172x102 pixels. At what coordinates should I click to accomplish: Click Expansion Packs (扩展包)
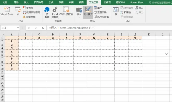(x=126, y=12)
